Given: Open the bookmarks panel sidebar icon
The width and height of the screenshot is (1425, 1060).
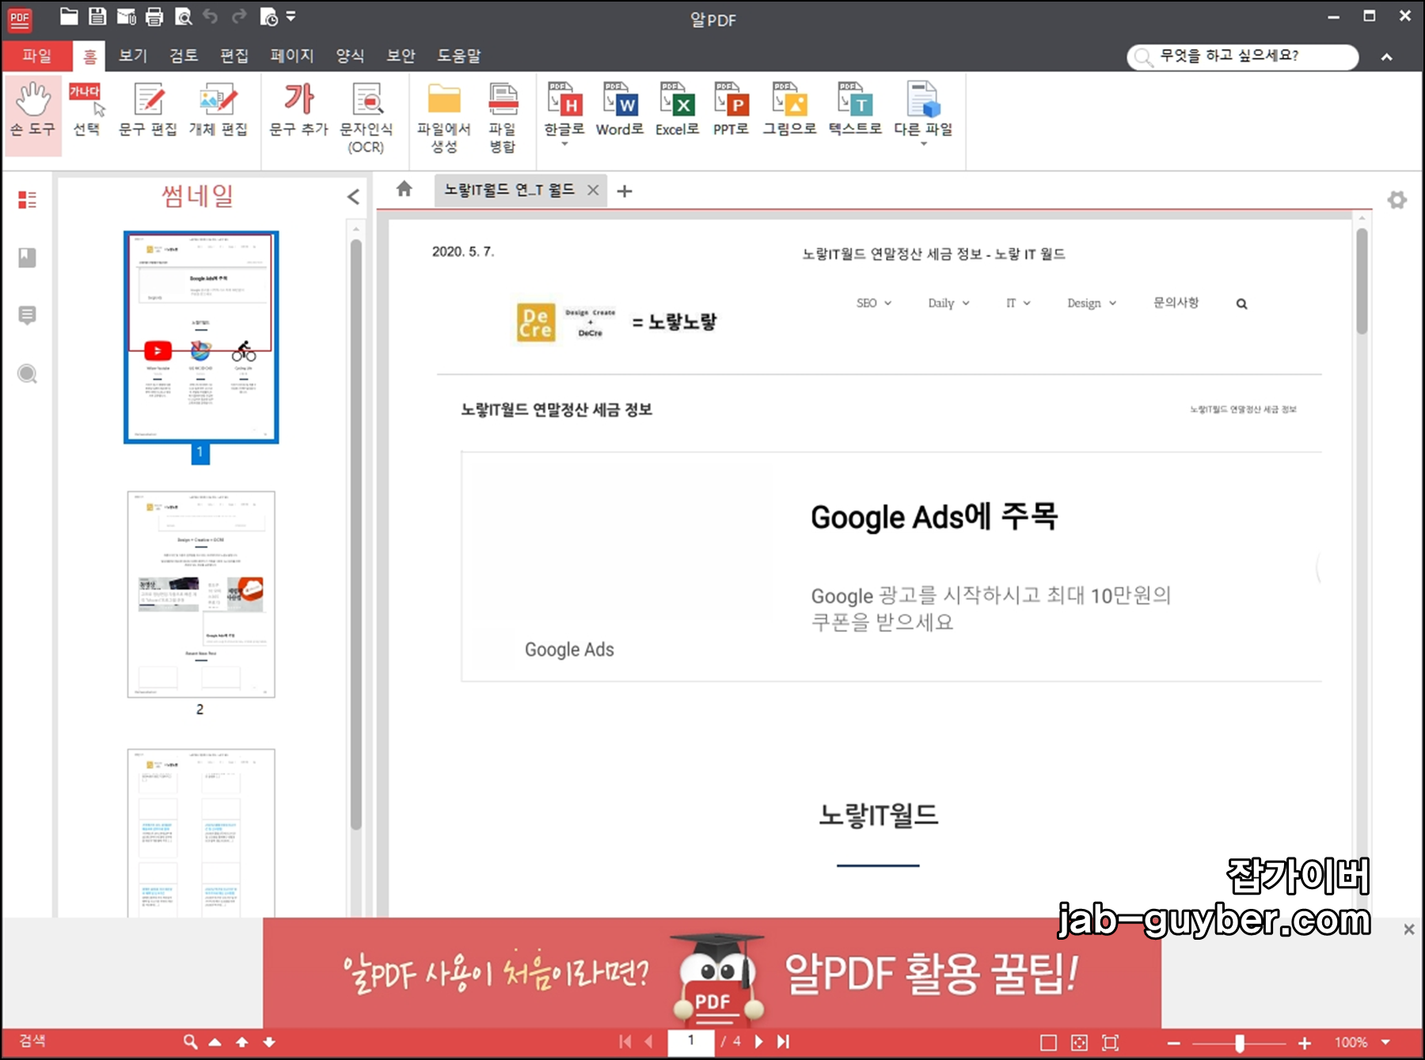Looking at the screenshot, I should (x=27, y=257).
